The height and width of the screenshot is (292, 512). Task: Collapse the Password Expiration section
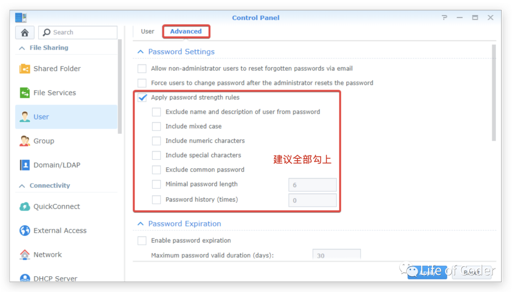[140, 224]
